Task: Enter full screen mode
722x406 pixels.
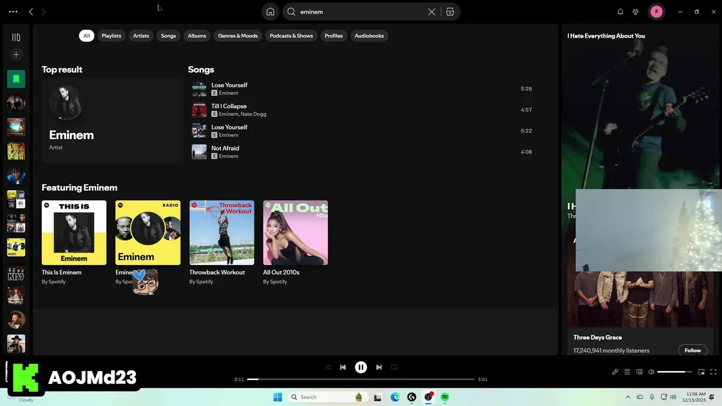Action: pos(713,372)
